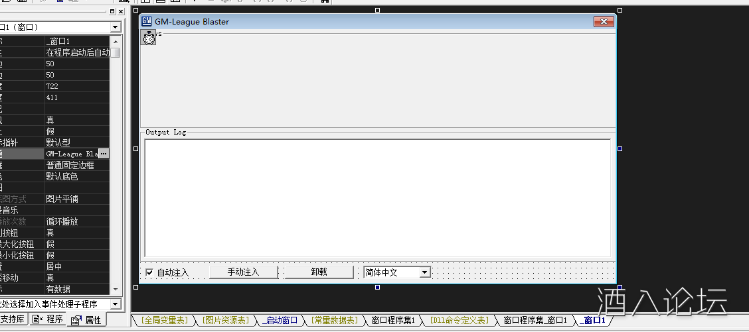Select the timer clock component on the form

click(149, 38)
